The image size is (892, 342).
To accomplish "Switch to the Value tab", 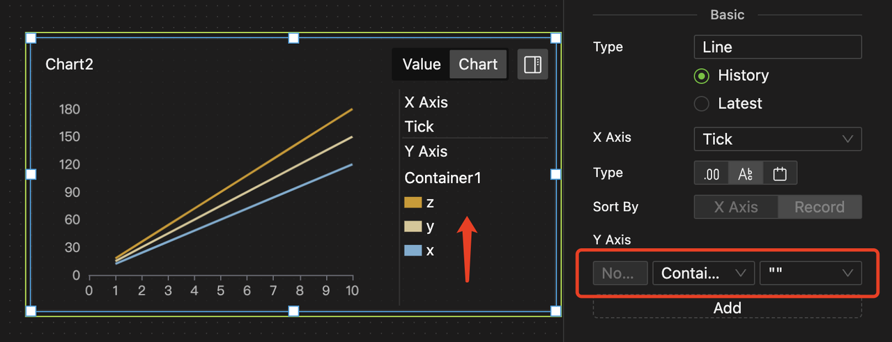I will click(422, 65).
